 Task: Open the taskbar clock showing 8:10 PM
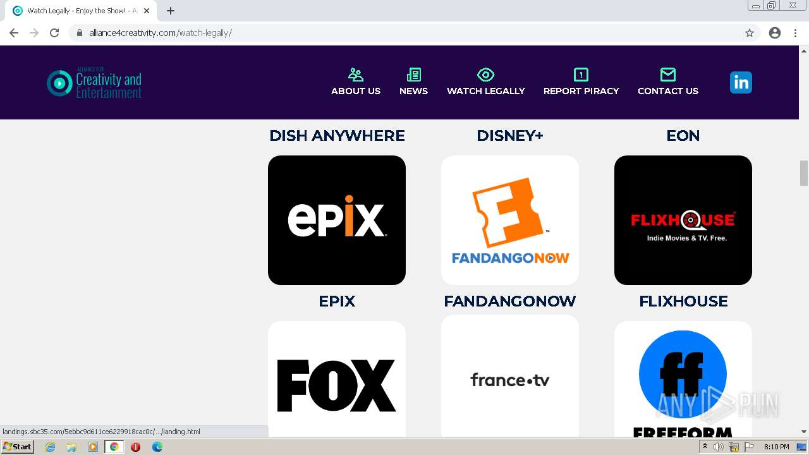click(x=777, y=447)
